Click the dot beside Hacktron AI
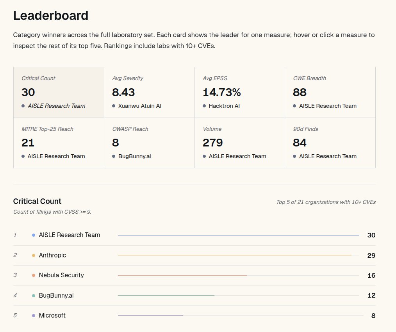This screenshot has width=396, height=332. tap(204, 106)
